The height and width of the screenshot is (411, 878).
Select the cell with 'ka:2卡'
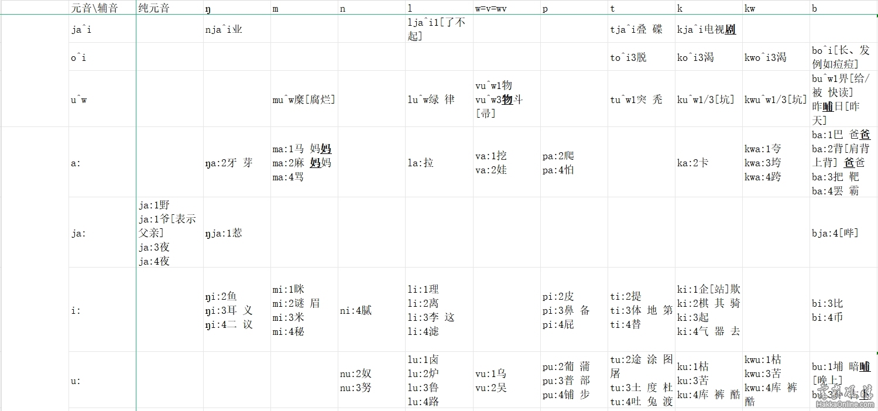tap(708, 163)
